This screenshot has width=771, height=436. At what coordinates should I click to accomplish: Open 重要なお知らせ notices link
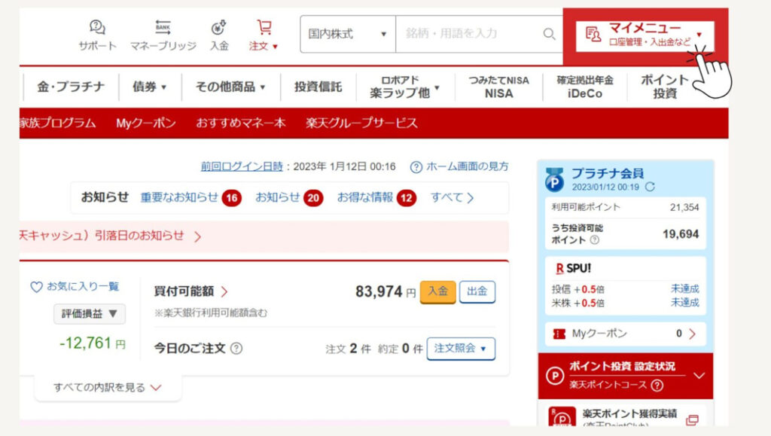(179, 197)
